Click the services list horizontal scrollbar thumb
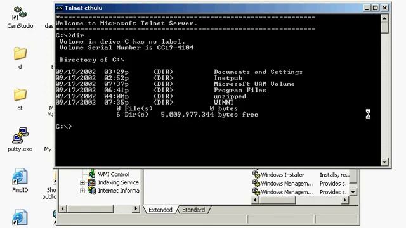The image size is (406, 228). pyautogui.click(x=277, y=200)
